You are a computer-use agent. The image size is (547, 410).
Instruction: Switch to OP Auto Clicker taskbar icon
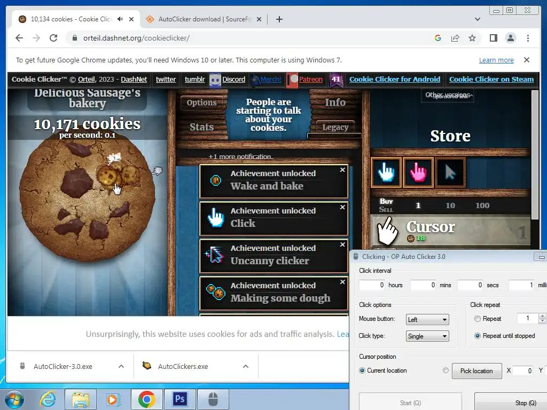(213, 399)
